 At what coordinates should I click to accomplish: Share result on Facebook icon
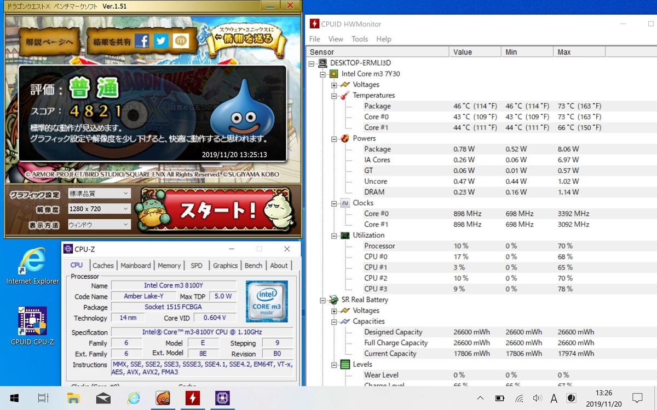[142, 41]
